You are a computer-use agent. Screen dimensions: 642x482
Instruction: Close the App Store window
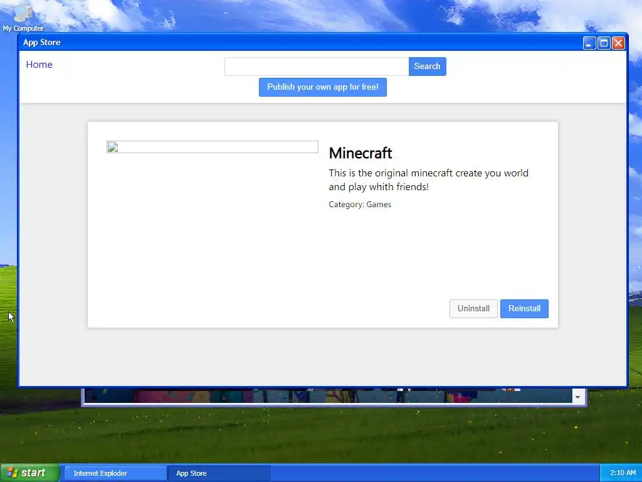point(618,43)
